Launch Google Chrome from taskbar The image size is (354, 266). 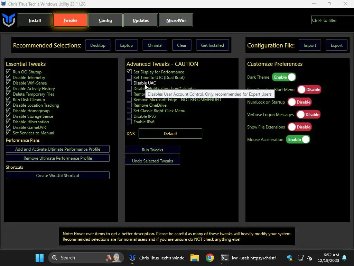pyautogui.click(x=210, y=258)
